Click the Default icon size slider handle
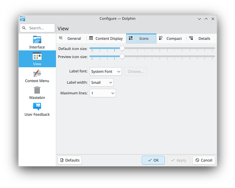The image size is (235, 188). (122, 49)
